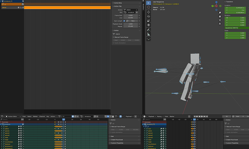This screenshot has width=249, height=149.
Task: Click the viewport pan hand icon
Action: pyautogui.click(x=220, y=16)
